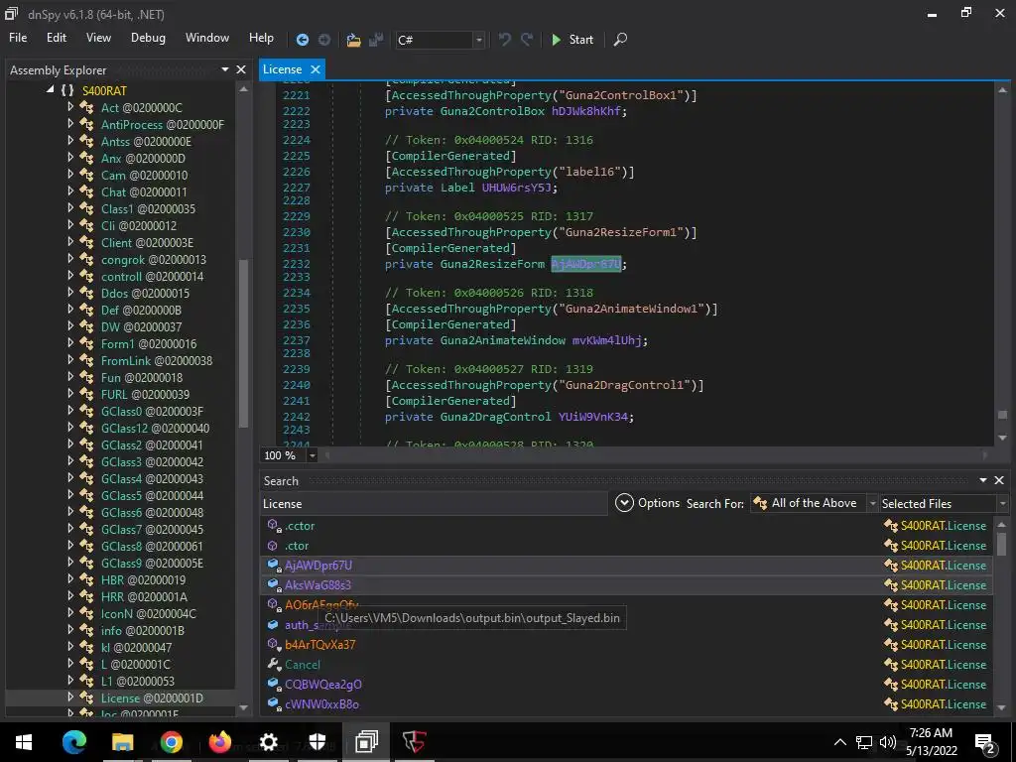Image resolution: width=1016 pixels, height=762 pixels.
Task: Click the highlighted AjAWDpr67U field in code
Action: click(585, 264)
